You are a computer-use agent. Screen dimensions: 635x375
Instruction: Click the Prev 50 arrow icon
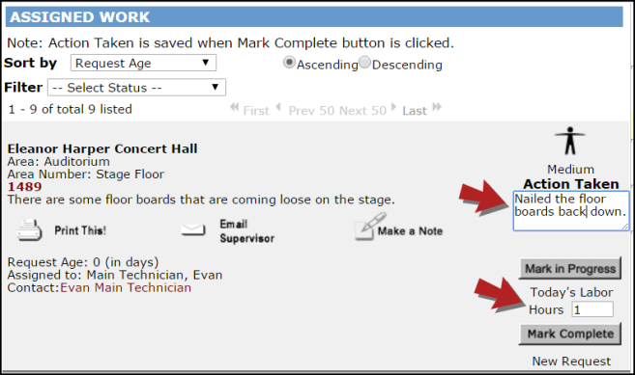pos(278,108)
